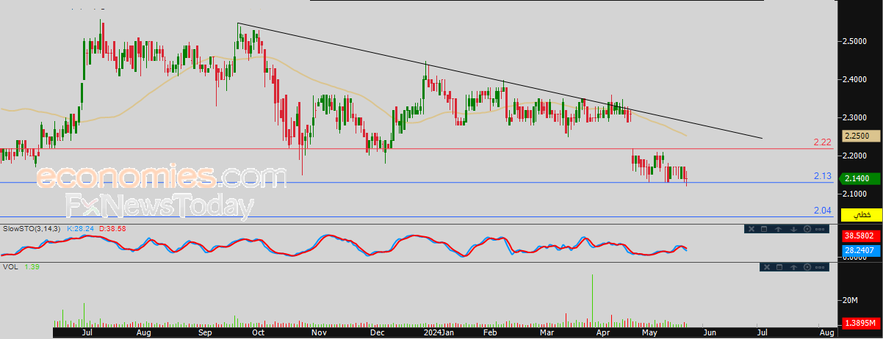
Task: Click the VOL indicator label
Action: click(10, 266)
